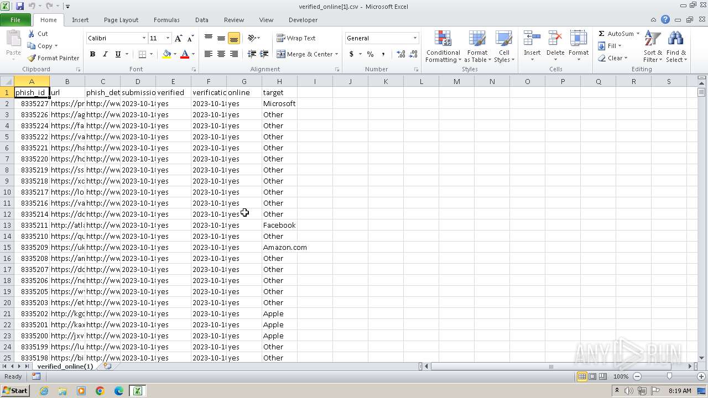Expand the font size dropdown

[x=168, y=38]
